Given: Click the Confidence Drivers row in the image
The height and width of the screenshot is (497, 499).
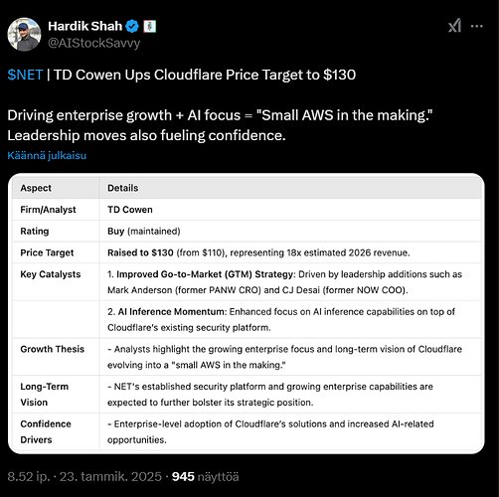Looking at the screenshot, I should coord(247,431).
